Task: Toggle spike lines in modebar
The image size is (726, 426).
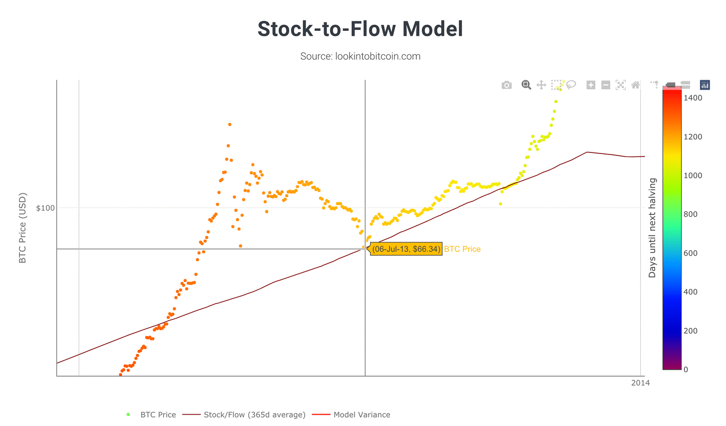Action: [x=655, y=85]
